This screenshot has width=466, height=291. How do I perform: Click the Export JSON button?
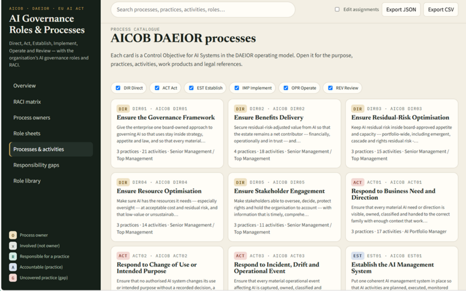tap(401, 10)
